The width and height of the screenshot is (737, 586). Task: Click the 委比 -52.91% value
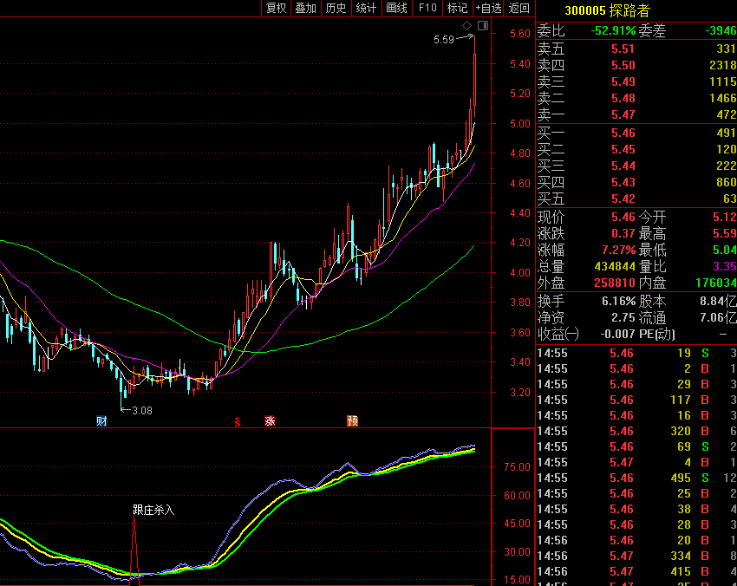point(613,31)
